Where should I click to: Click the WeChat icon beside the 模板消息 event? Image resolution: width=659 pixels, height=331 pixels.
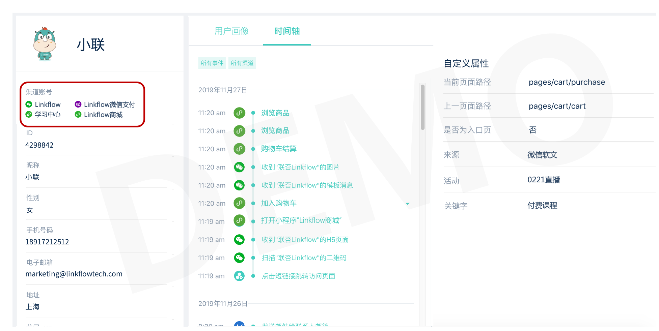tap(239, 185)
